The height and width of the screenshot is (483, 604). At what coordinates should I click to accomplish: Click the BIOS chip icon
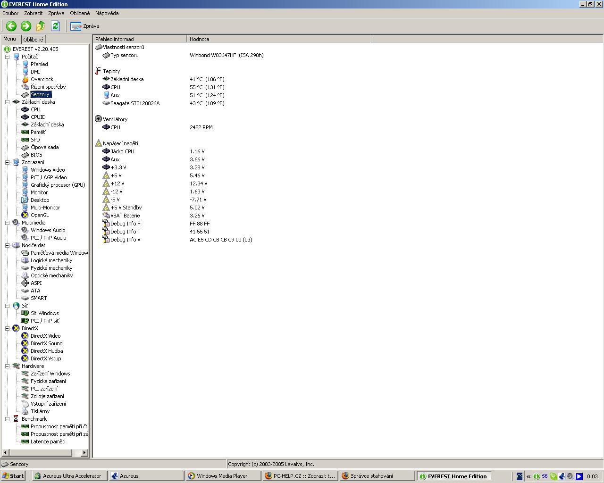pyautogui.click(x=25, y=155)
